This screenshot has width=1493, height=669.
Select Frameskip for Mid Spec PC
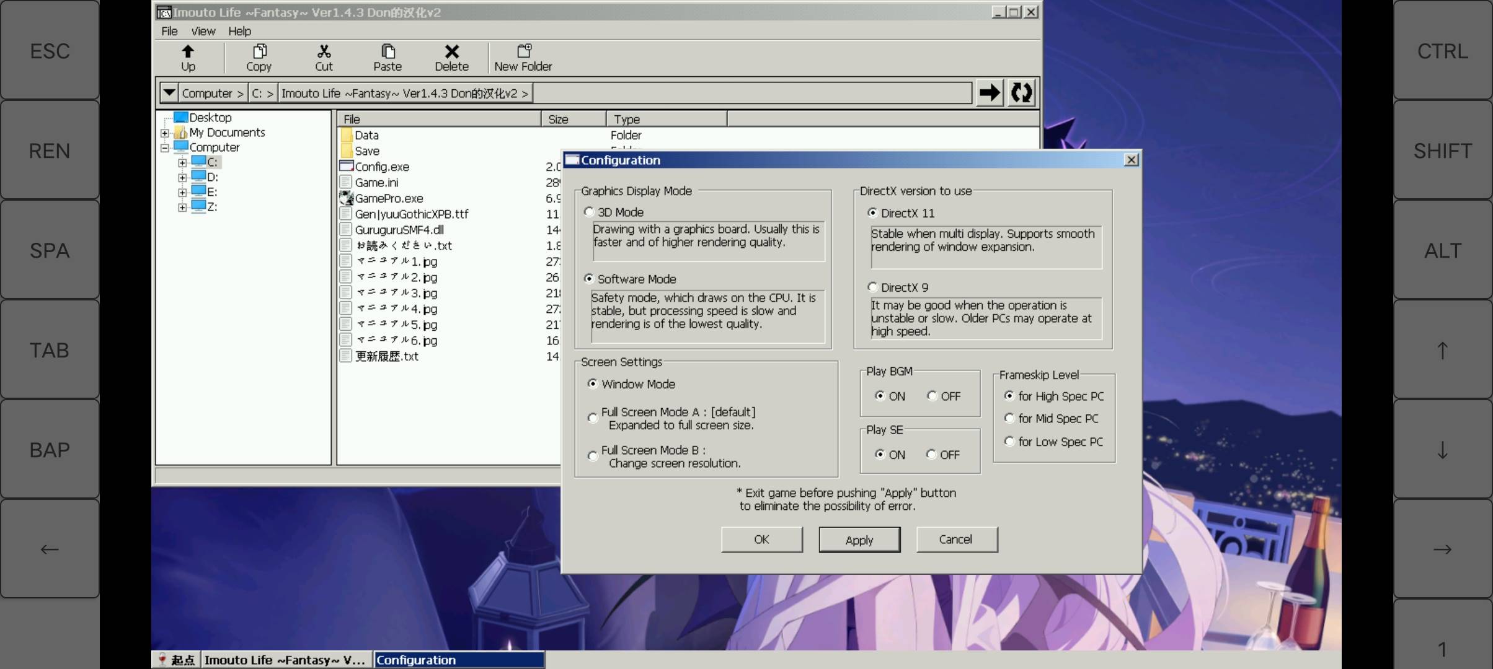pos(1009,418)
